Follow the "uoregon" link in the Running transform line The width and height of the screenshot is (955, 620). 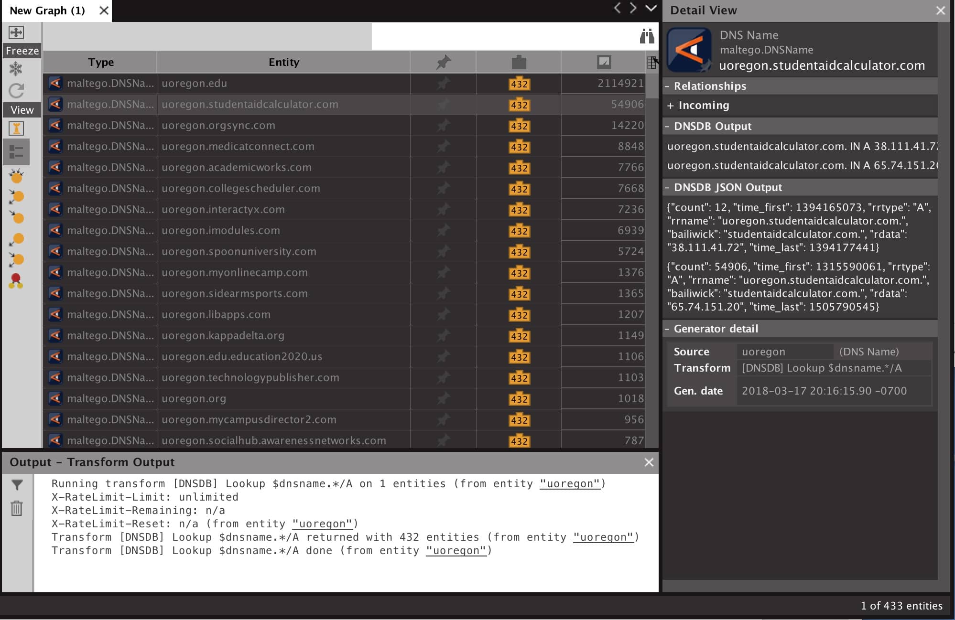(569, 483)
